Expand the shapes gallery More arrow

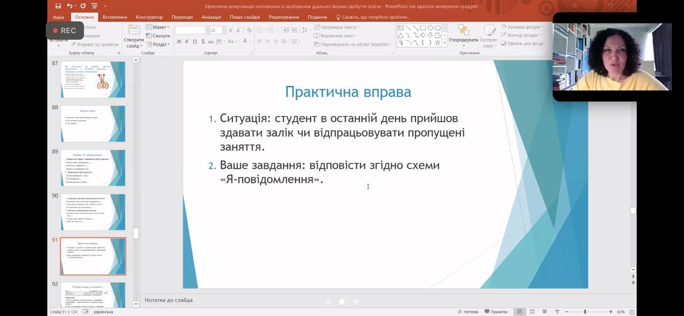[x=444, y=43]
